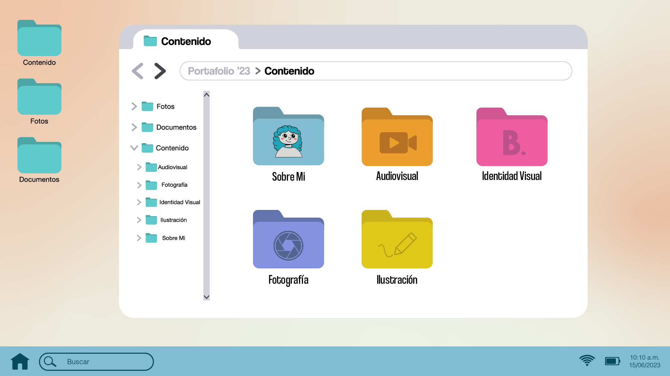Select Ilustración in the sidebar tree

tap(173, 220)
